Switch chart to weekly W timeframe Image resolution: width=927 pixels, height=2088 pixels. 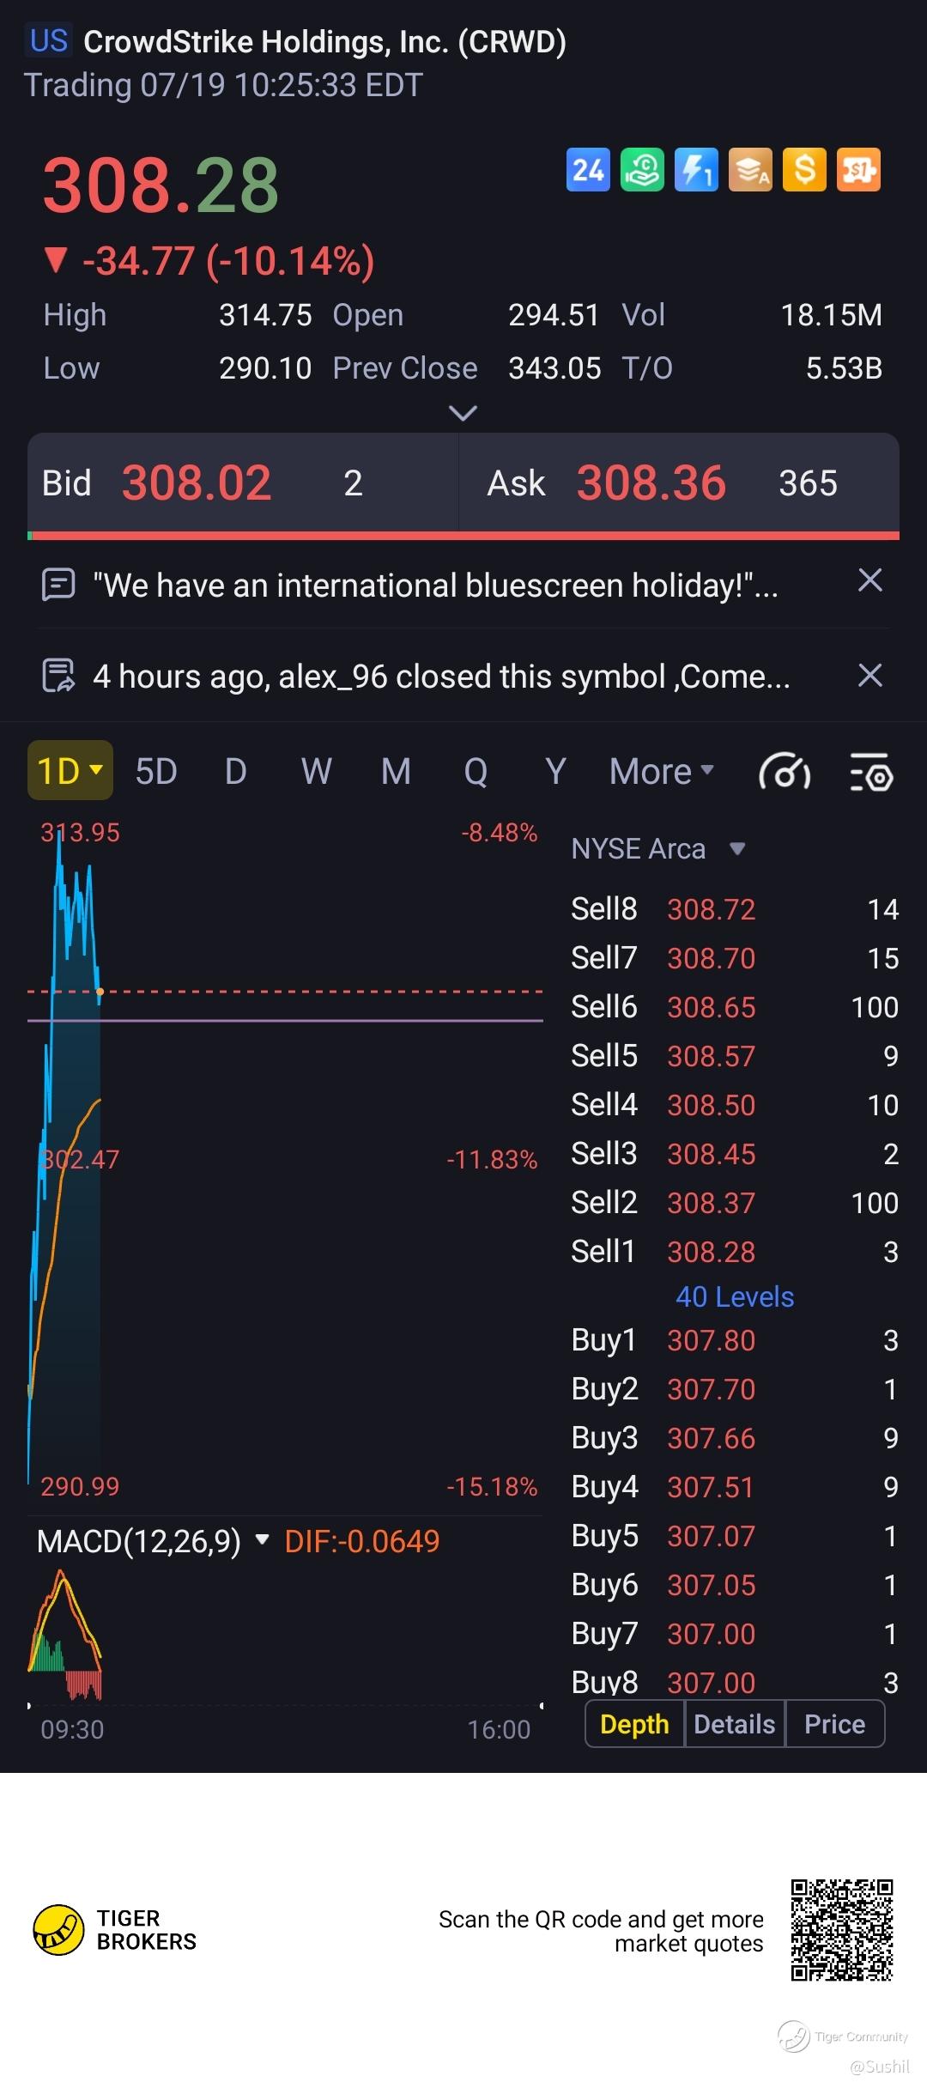[x=316, y=771]
